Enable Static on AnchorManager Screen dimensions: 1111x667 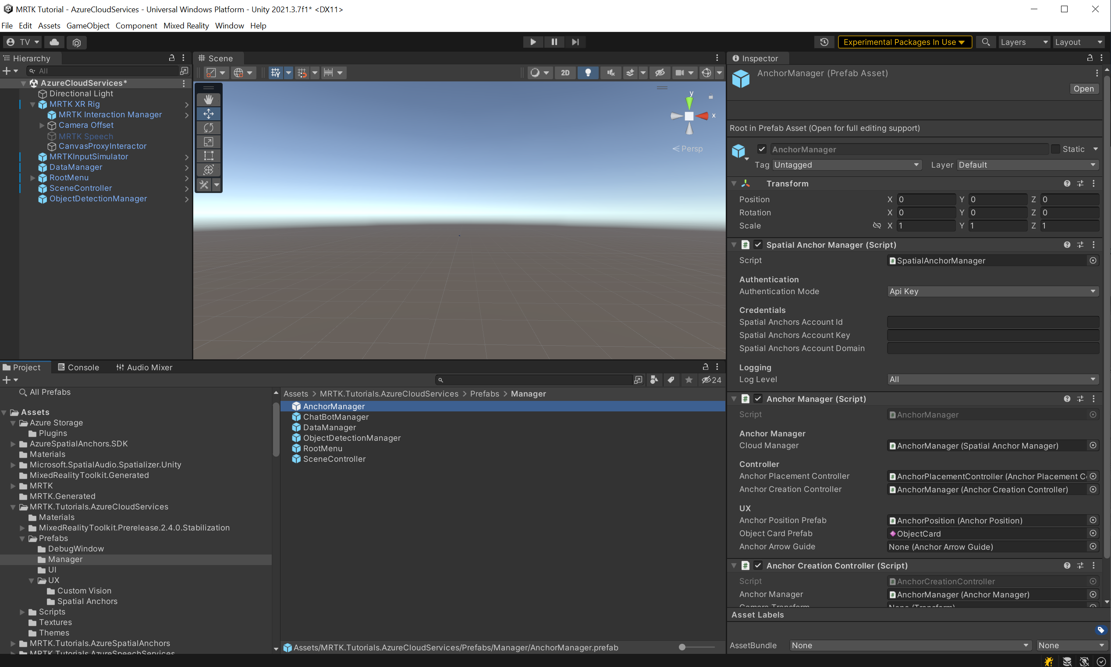pyautogui.click(x=1057, y=149)
